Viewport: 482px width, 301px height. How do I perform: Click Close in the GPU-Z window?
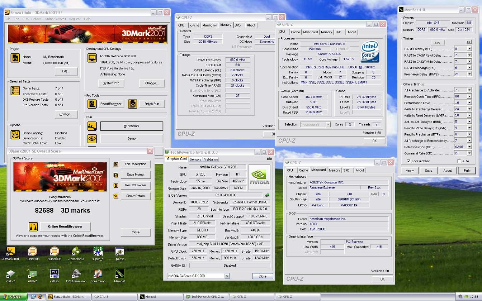(x=263, y=276)
